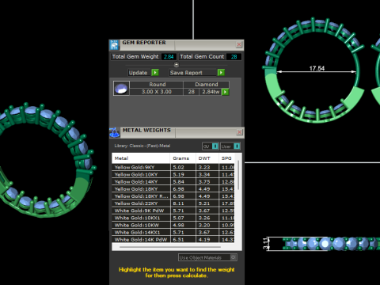380x285 pixels.
Task: Click the Round shape cell
Action: [158, 85]
